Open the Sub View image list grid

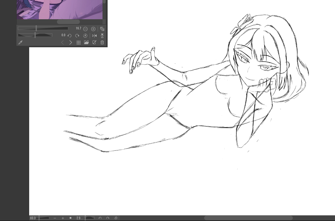[x=79, y=42]
